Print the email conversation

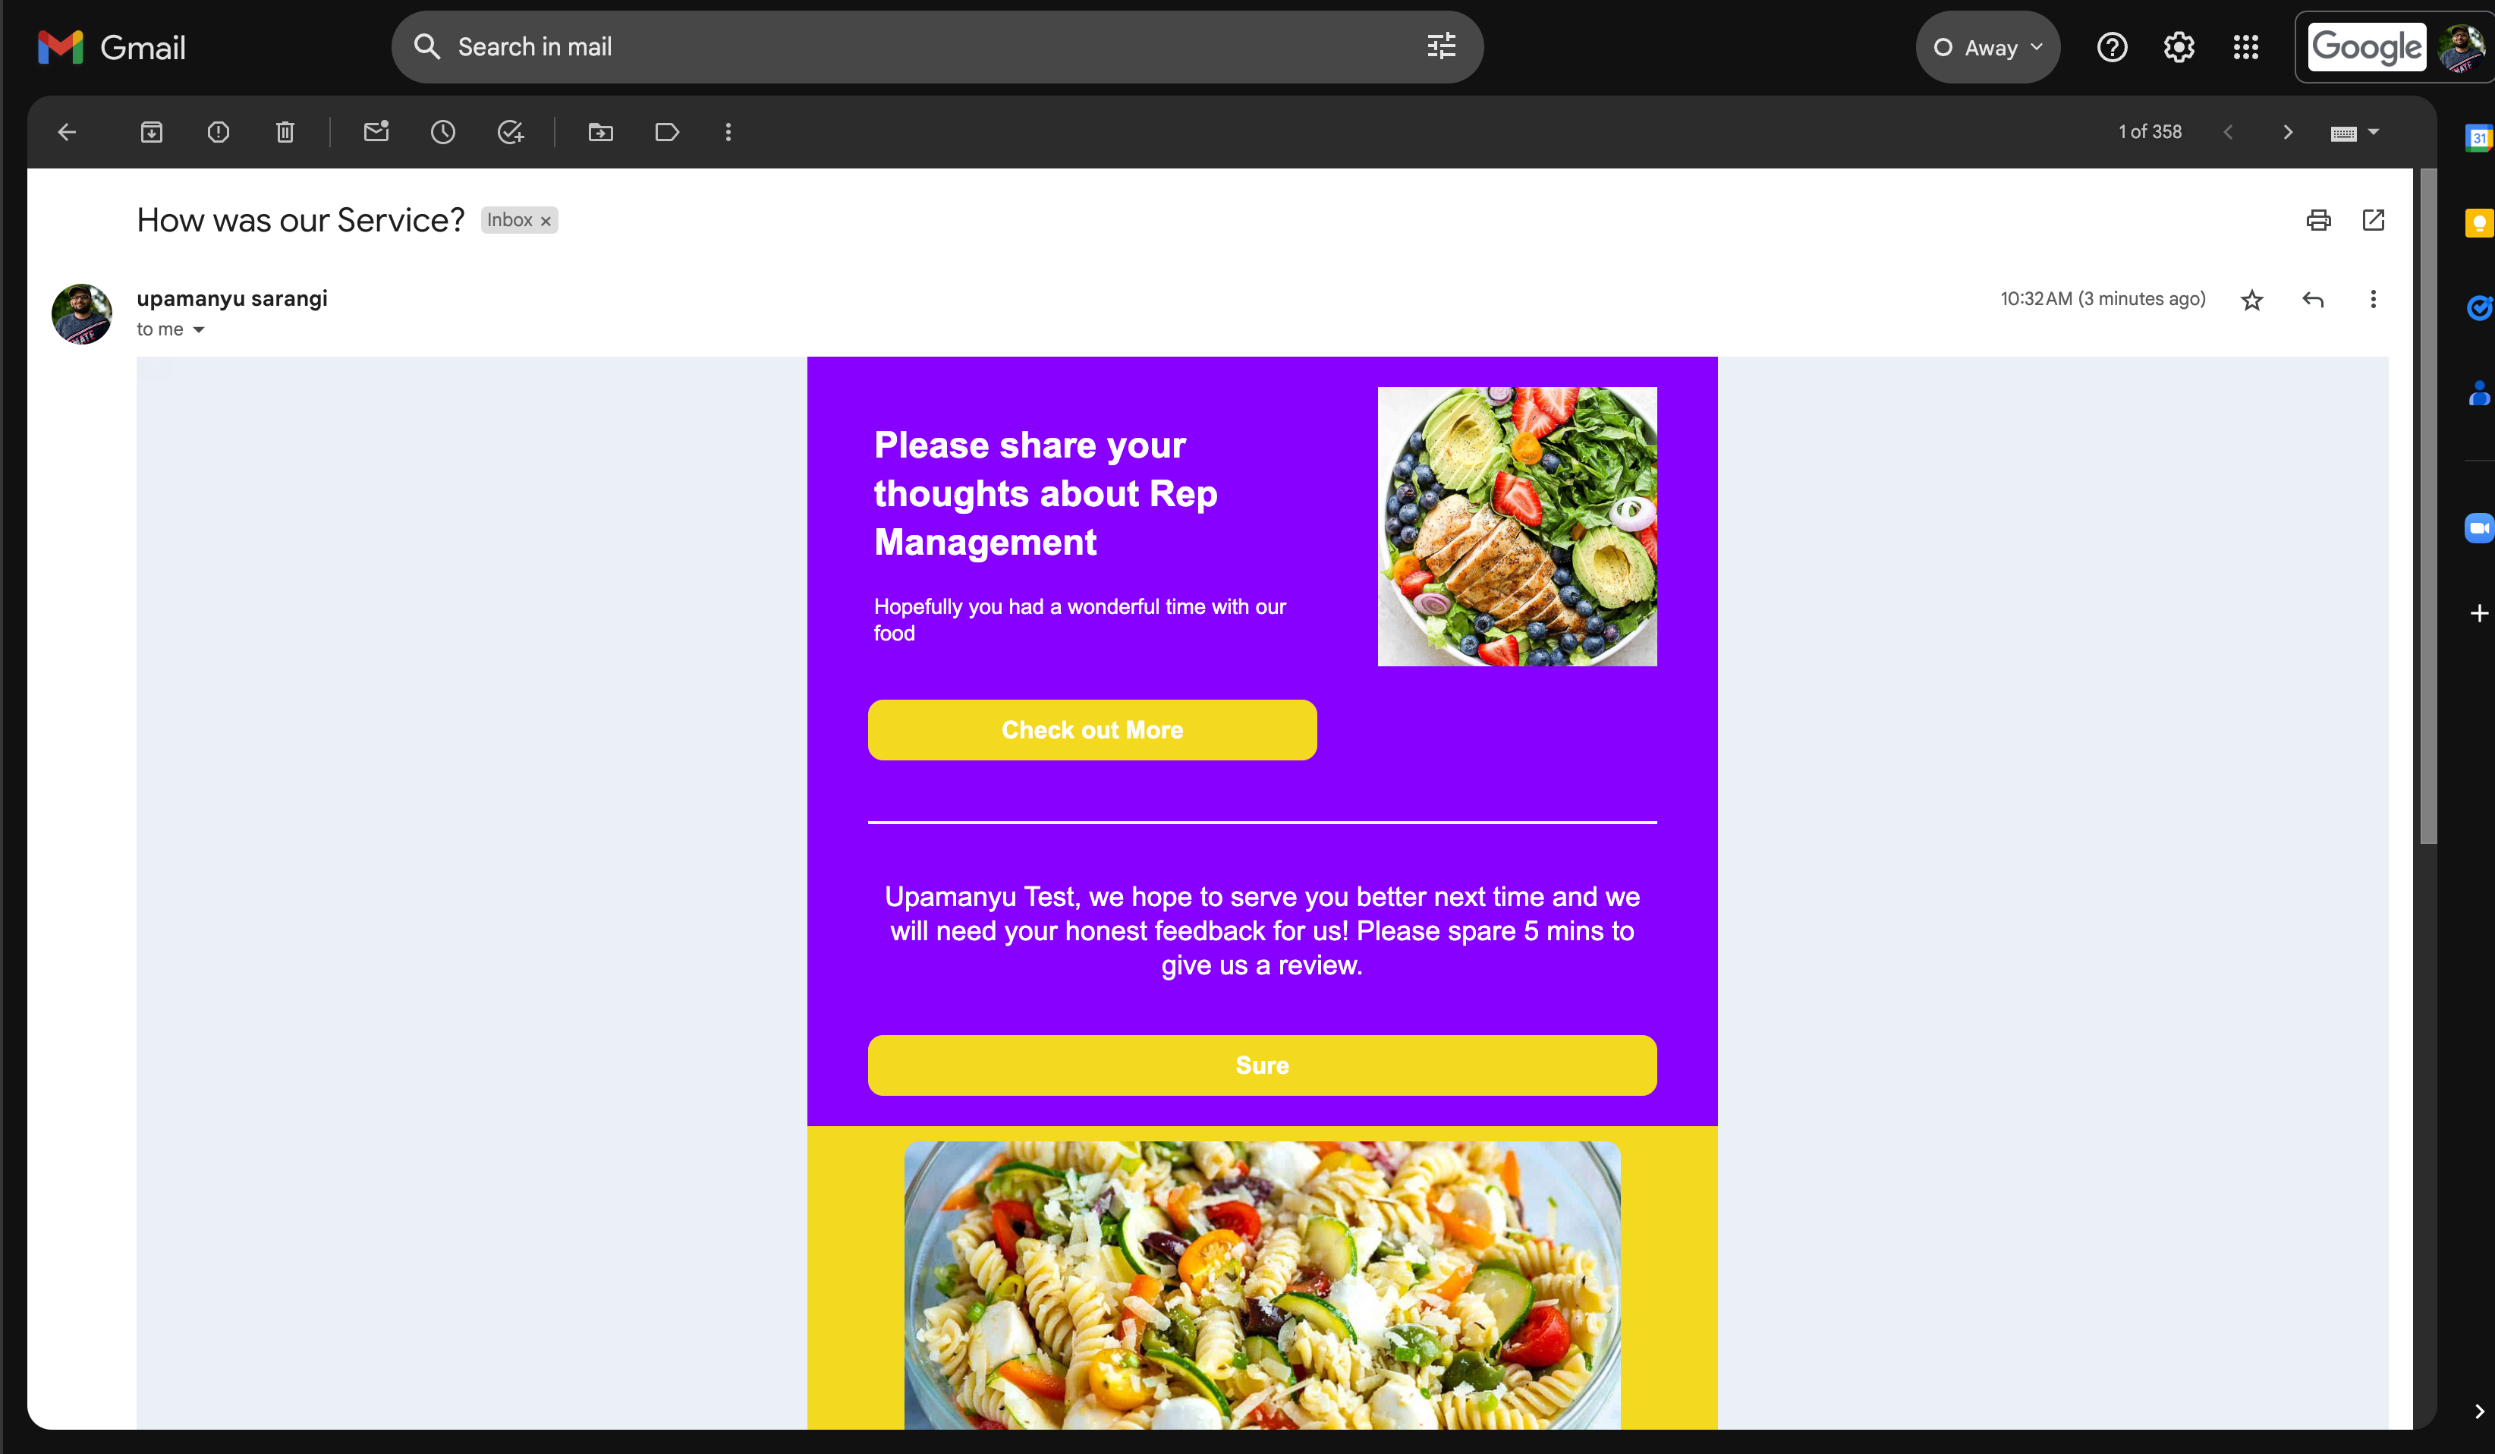point(2317,220)
